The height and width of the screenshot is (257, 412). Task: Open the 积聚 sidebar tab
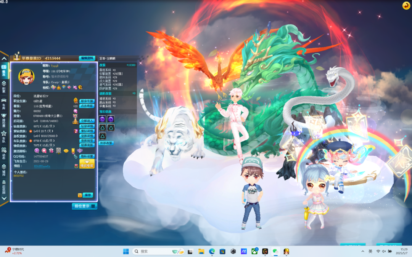(x=4, y=87)
